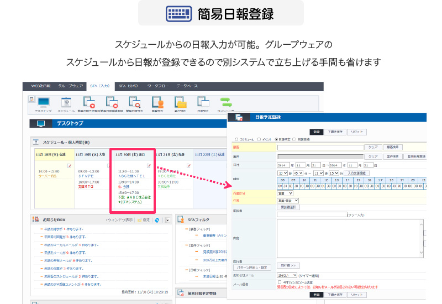
Task: Select the スケジュール radio button
Action: pyautogui.click(x=237, y=140)
